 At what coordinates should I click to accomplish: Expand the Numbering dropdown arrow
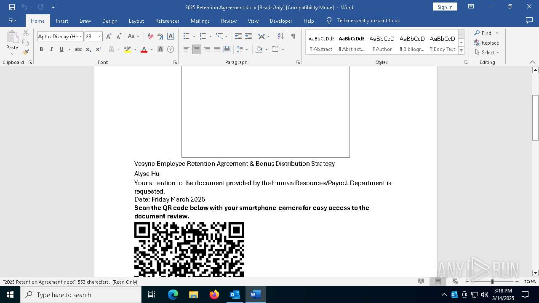[210, 37]
